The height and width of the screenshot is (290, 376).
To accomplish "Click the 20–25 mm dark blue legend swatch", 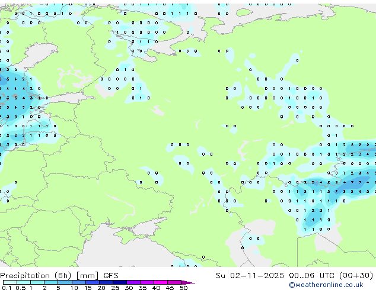I will click(x=106, y=282).
